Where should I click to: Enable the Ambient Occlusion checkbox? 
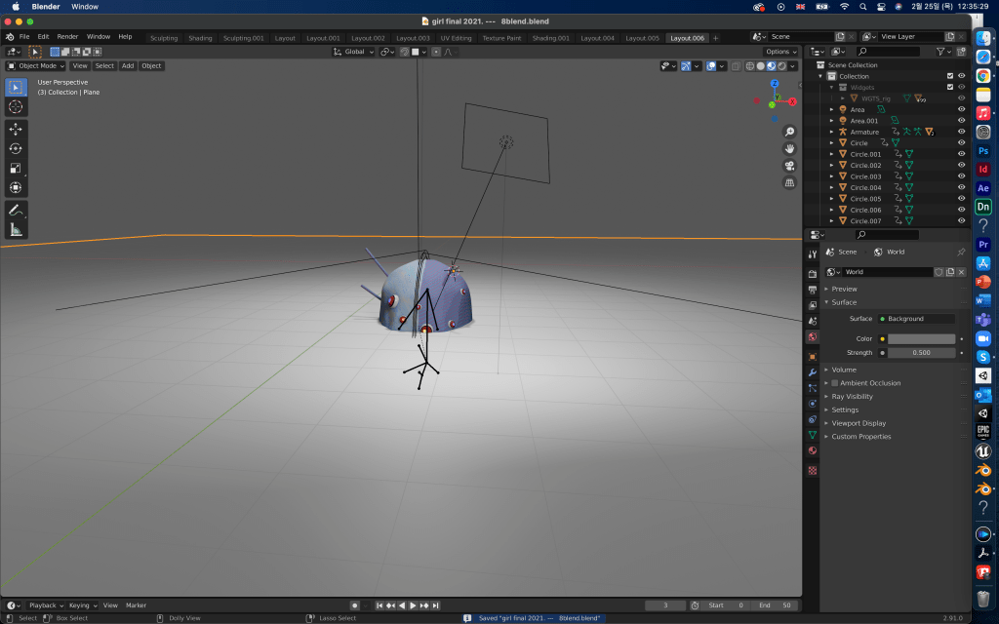(x=834, y=383)
